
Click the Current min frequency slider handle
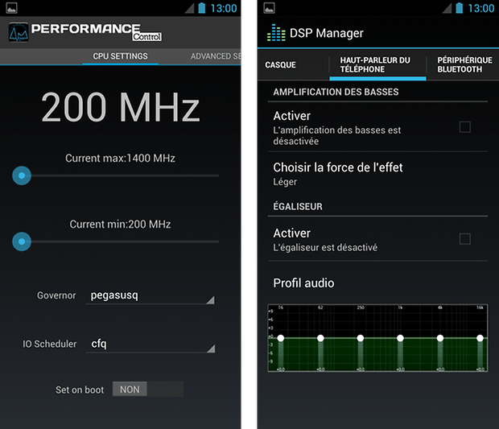[22, 242]
